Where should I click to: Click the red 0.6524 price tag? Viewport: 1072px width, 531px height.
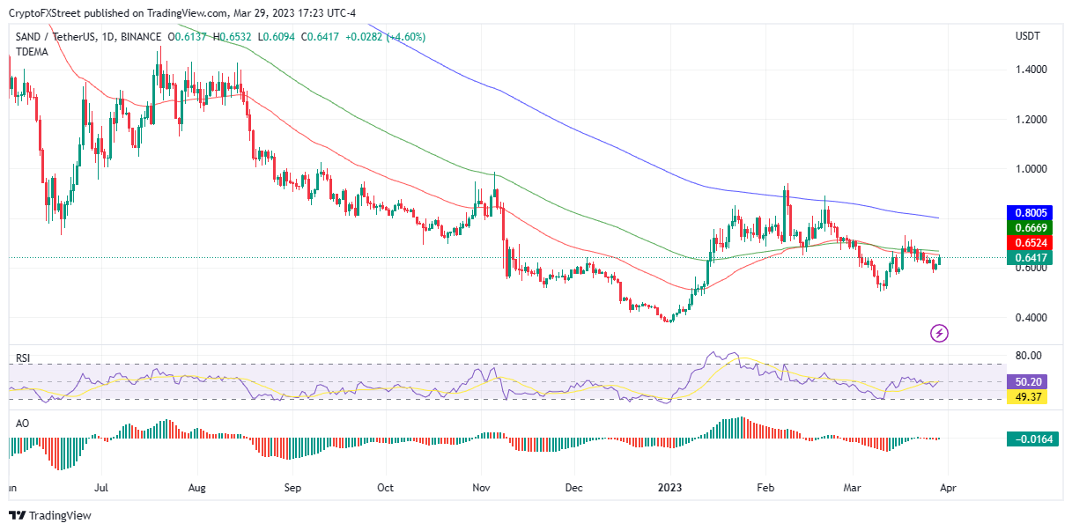tap(1031, 242)
